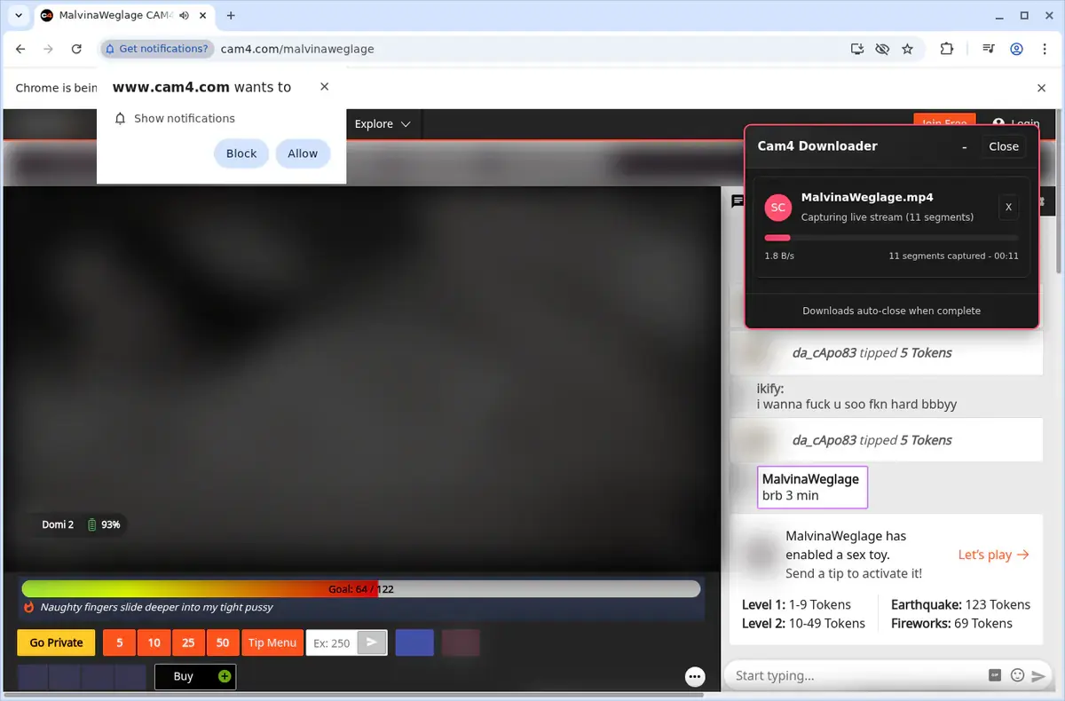The height and width of the screenshot is (701, 1065).
Task: Allow notifications from cam4.com
Action: coord(303,154)
